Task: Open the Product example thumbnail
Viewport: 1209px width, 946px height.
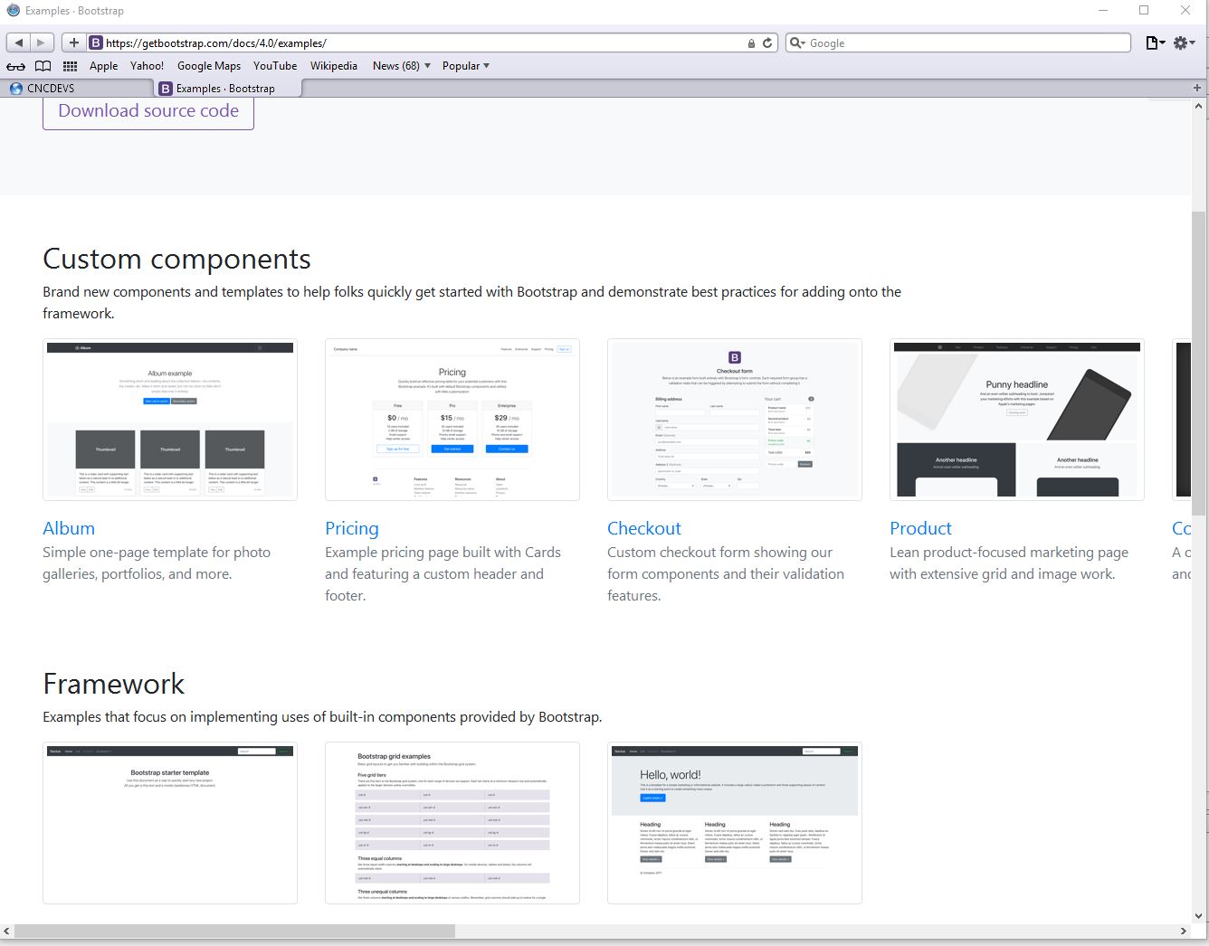Action: (1017, 420)
